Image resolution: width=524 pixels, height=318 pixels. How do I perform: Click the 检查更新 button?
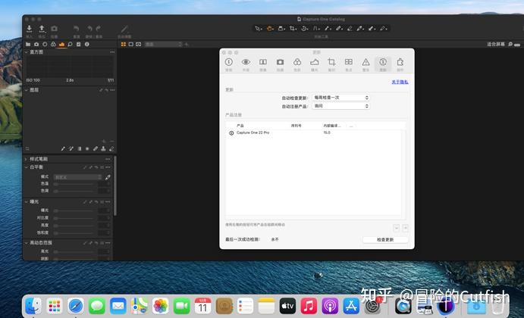click(x=385, y=239)
